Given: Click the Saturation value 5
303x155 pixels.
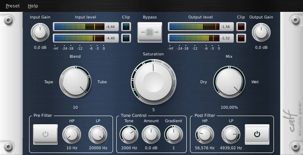Looking at the screenshot, I should point(154,110).
